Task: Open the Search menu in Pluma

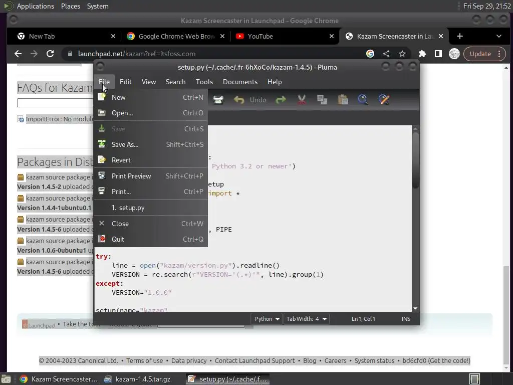Action: (x=176, y=82)
